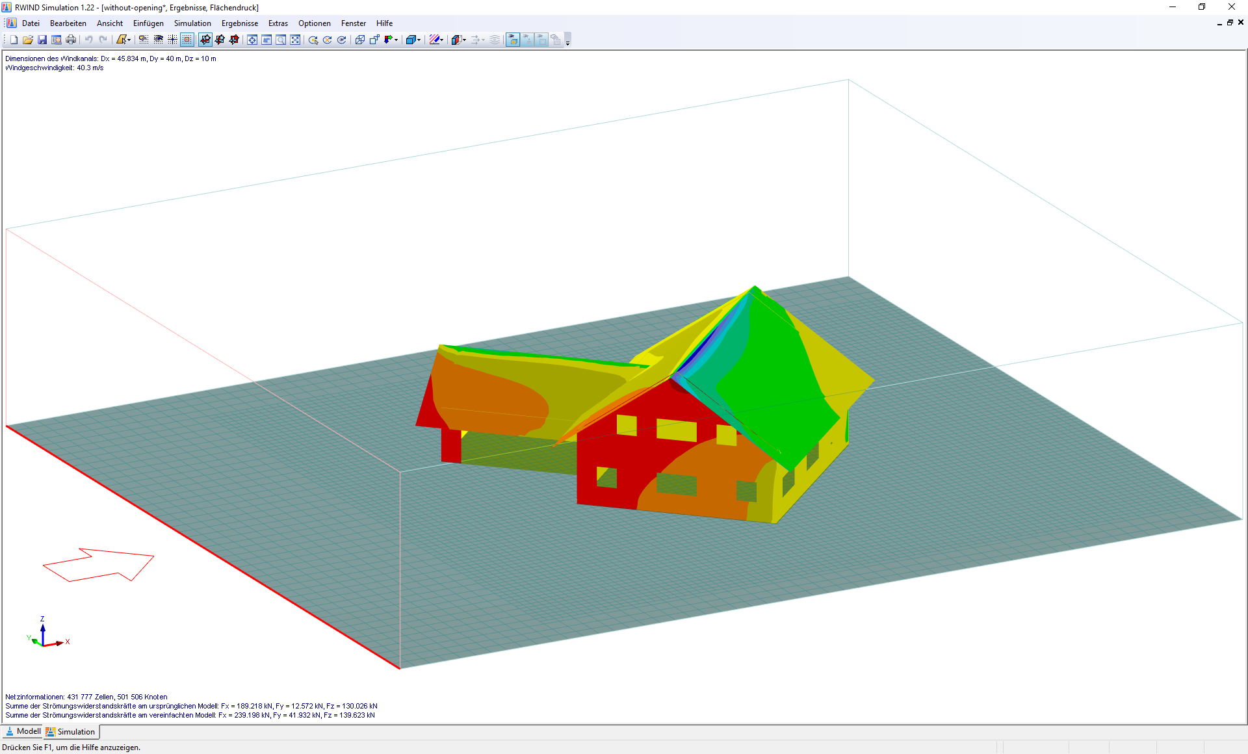Click the Print icon
Image resolution: width=1248 pixels, height=754 pixels.
71,40
